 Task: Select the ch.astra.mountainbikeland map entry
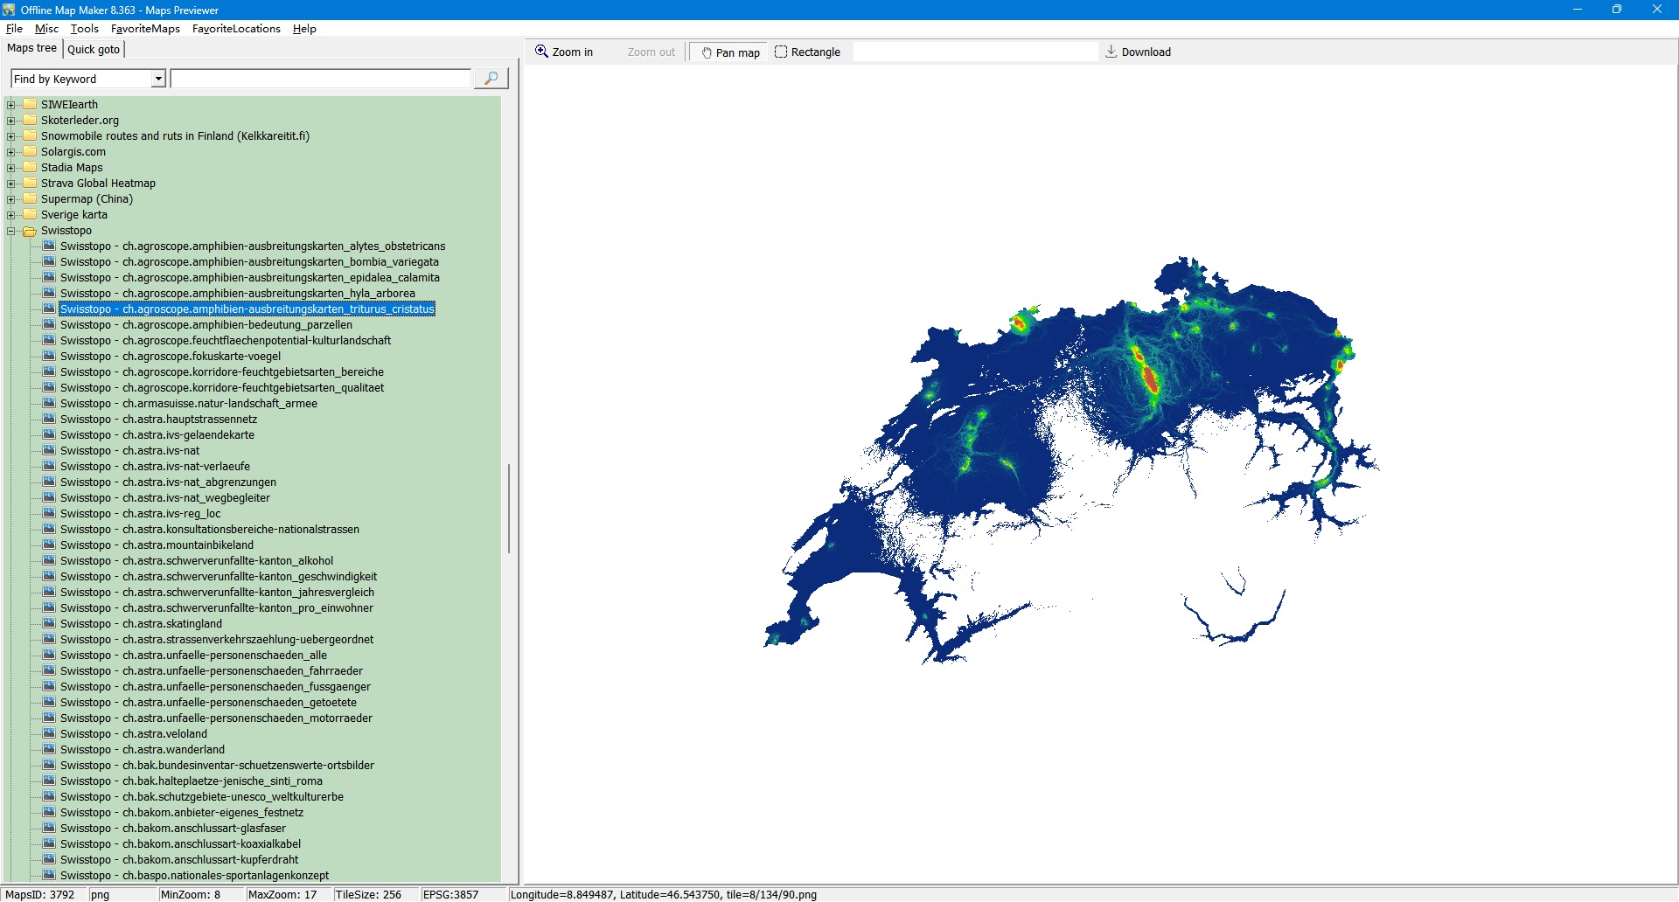coord(157,545)
